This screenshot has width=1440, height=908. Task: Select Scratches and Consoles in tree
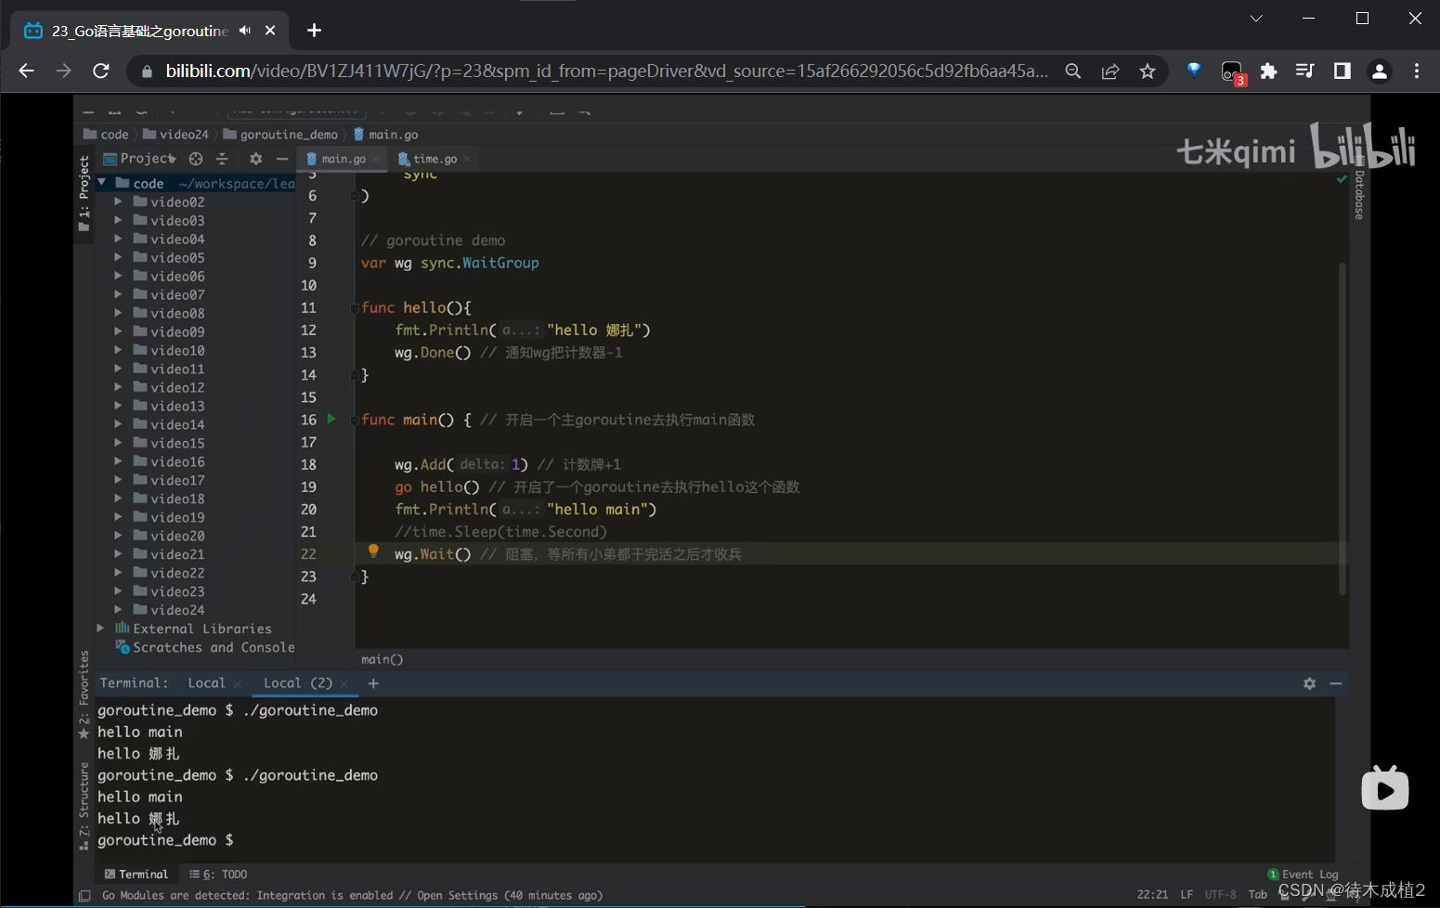(x=205, y=647)
